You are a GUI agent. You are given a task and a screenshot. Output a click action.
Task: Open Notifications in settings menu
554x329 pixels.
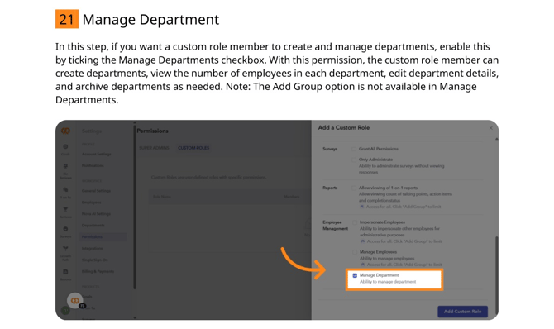coord(93,165)
